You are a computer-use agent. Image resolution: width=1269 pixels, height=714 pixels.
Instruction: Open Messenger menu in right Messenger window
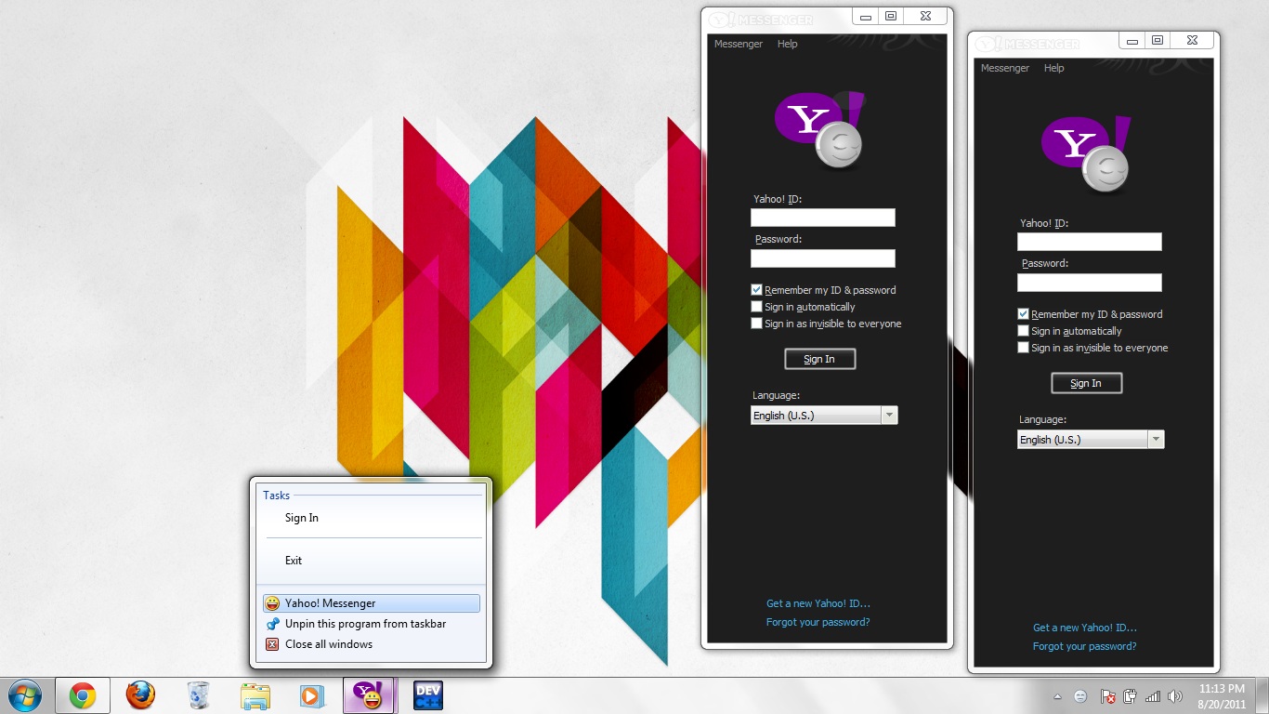[x=1004, y=68]
